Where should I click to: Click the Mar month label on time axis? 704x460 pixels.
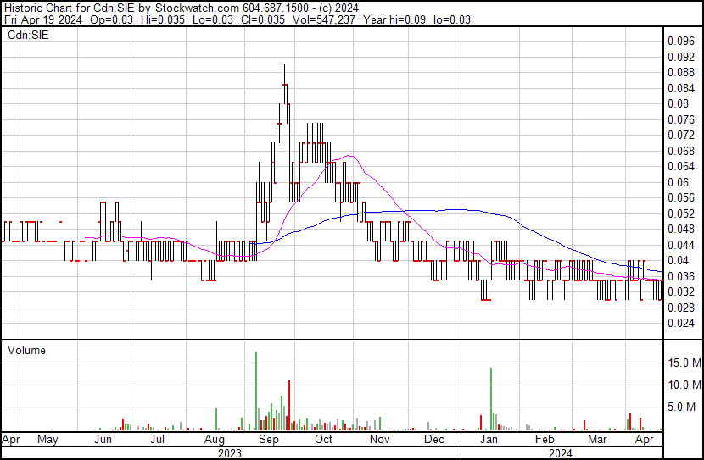(x=598, y=440)
